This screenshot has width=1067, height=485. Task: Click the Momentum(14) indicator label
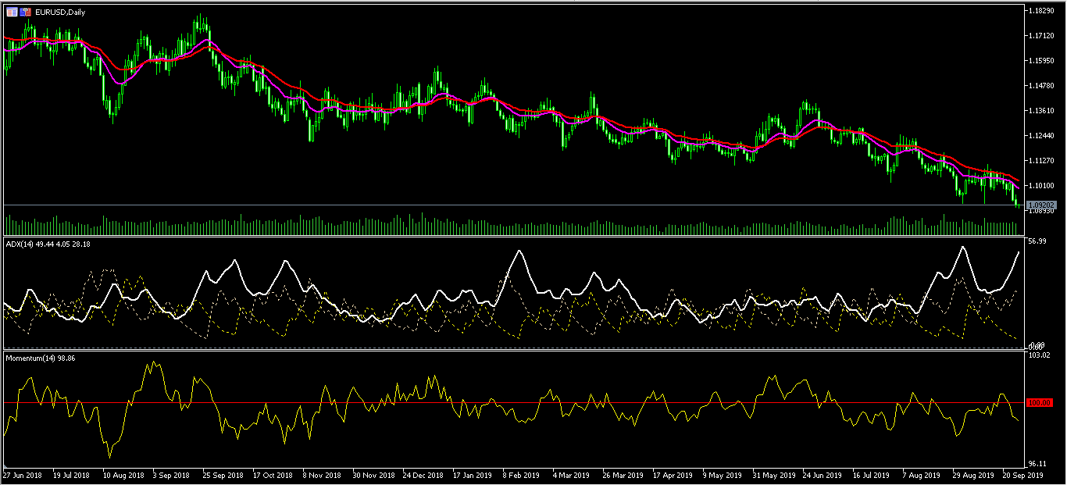30,358
